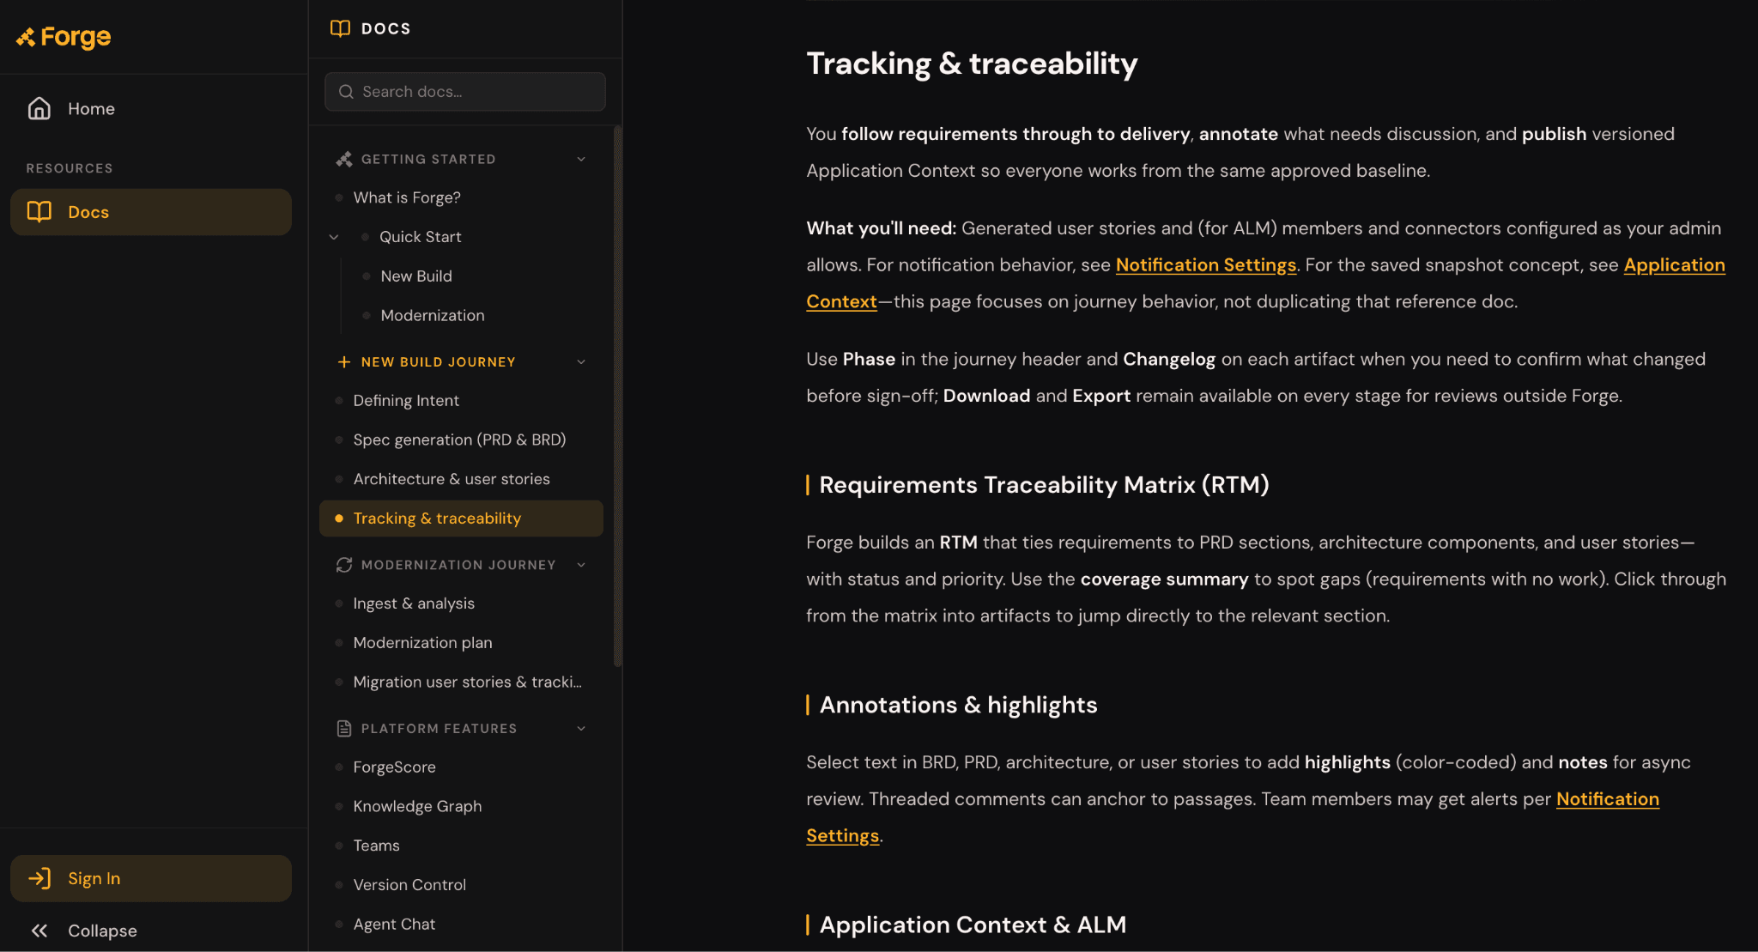Click the Getting Started rocket icon
The height and width of the screenshot is (952, 1758).
344,159
